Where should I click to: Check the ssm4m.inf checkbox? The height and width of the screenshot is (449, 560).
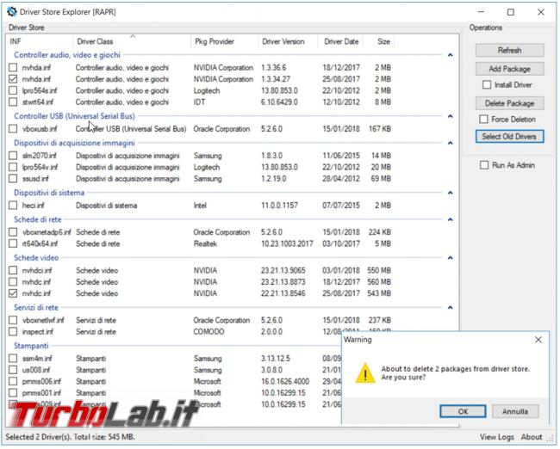(x=13, y=359)
